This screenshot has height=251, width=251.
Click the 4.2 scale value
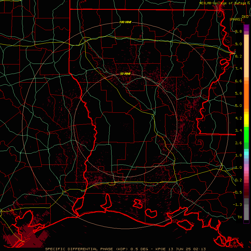(238, 118)
